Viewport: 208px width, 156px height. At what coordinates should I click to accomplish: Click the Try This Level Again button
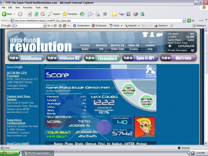(x=146, y=102)
